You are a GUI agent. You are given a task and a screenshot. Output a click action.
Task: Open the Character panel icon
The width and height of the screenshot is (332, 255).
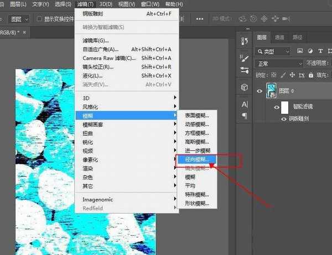pyautogui.click(x=245, y=105)
